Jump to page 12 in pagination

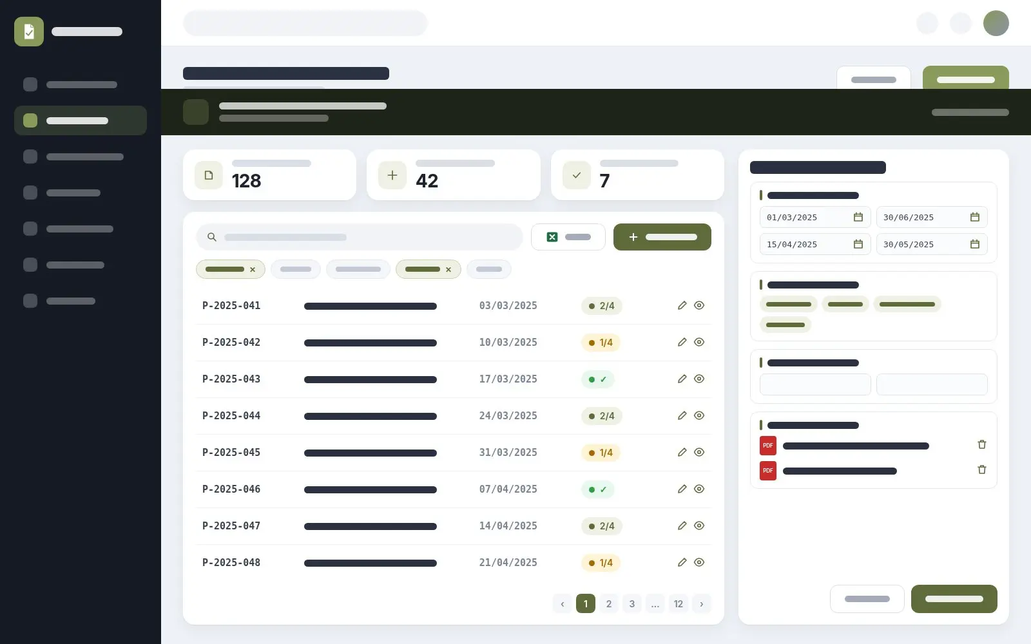[679, 603]
